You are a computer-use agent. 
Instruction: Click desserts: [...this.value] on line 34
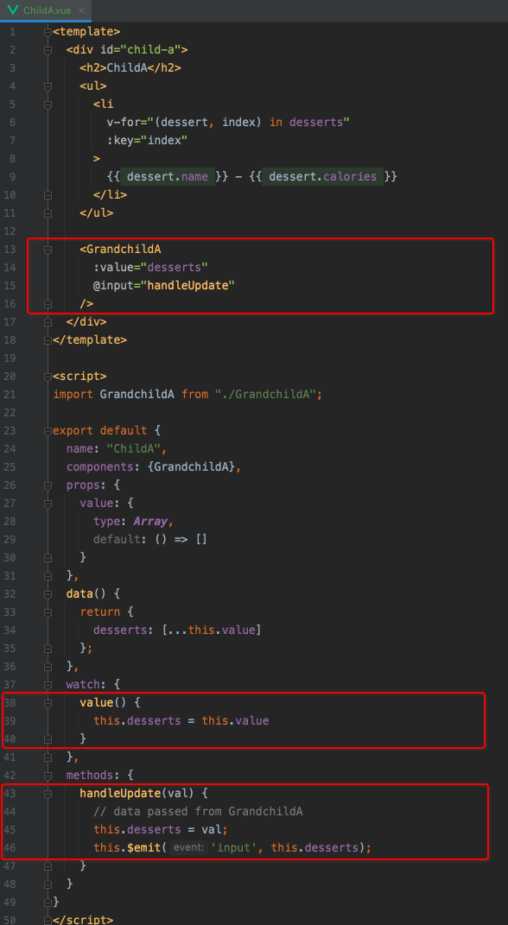[x=177, y=630]
